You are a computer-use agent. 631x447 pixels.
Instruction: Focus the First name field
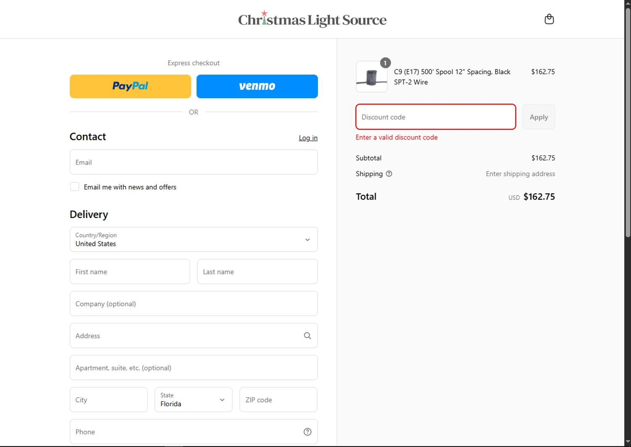130,271
